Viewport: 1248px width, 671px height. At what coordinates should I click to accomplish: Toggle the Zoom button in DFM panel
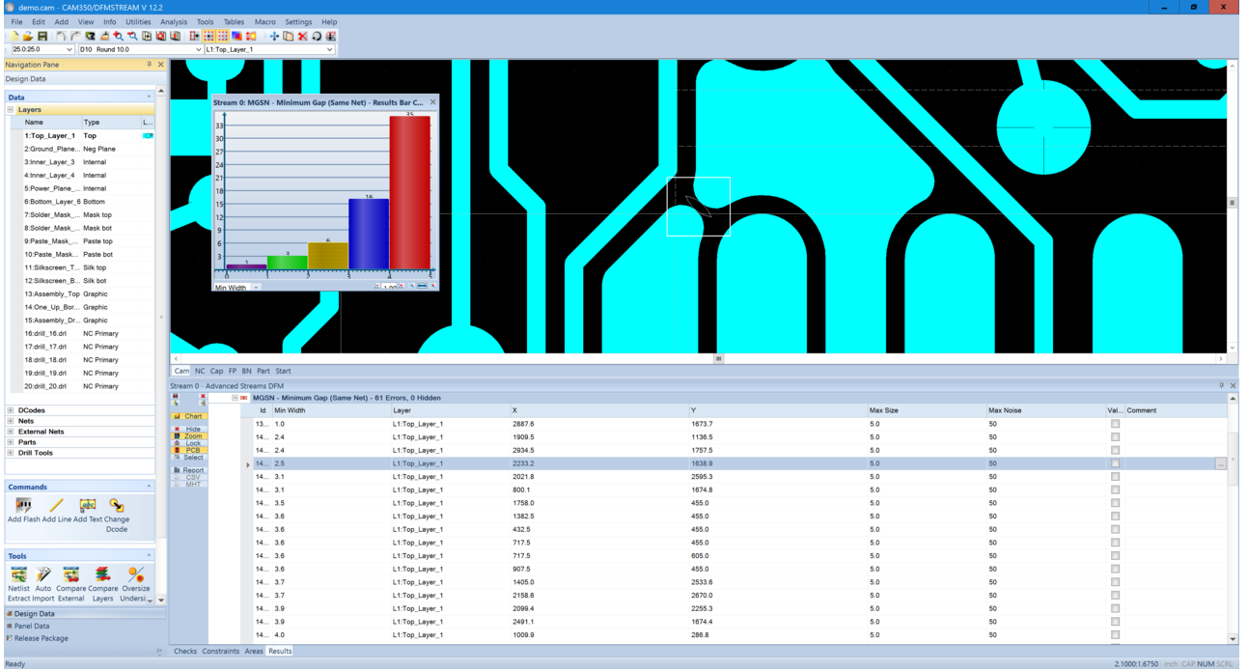(189, 436)
